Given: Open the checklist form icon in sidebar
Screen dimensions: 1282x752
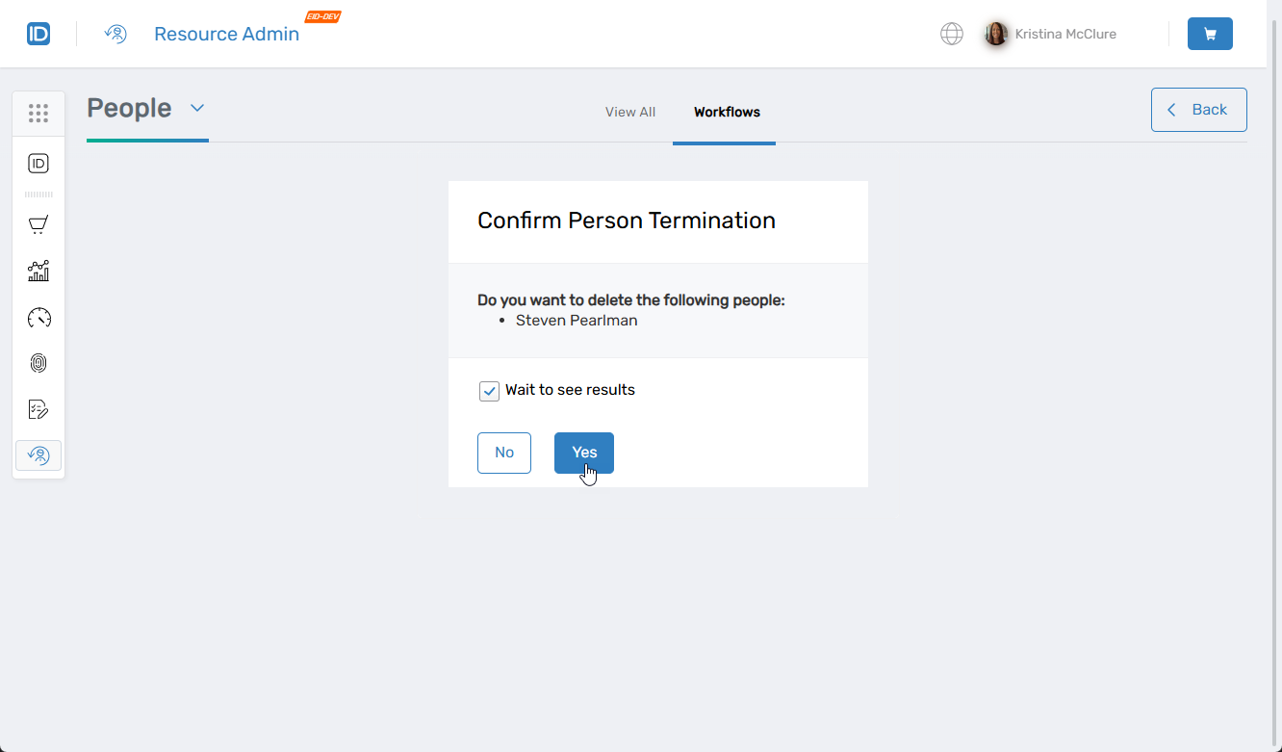Looking at the screenshot, I should (x=38, y=408).
